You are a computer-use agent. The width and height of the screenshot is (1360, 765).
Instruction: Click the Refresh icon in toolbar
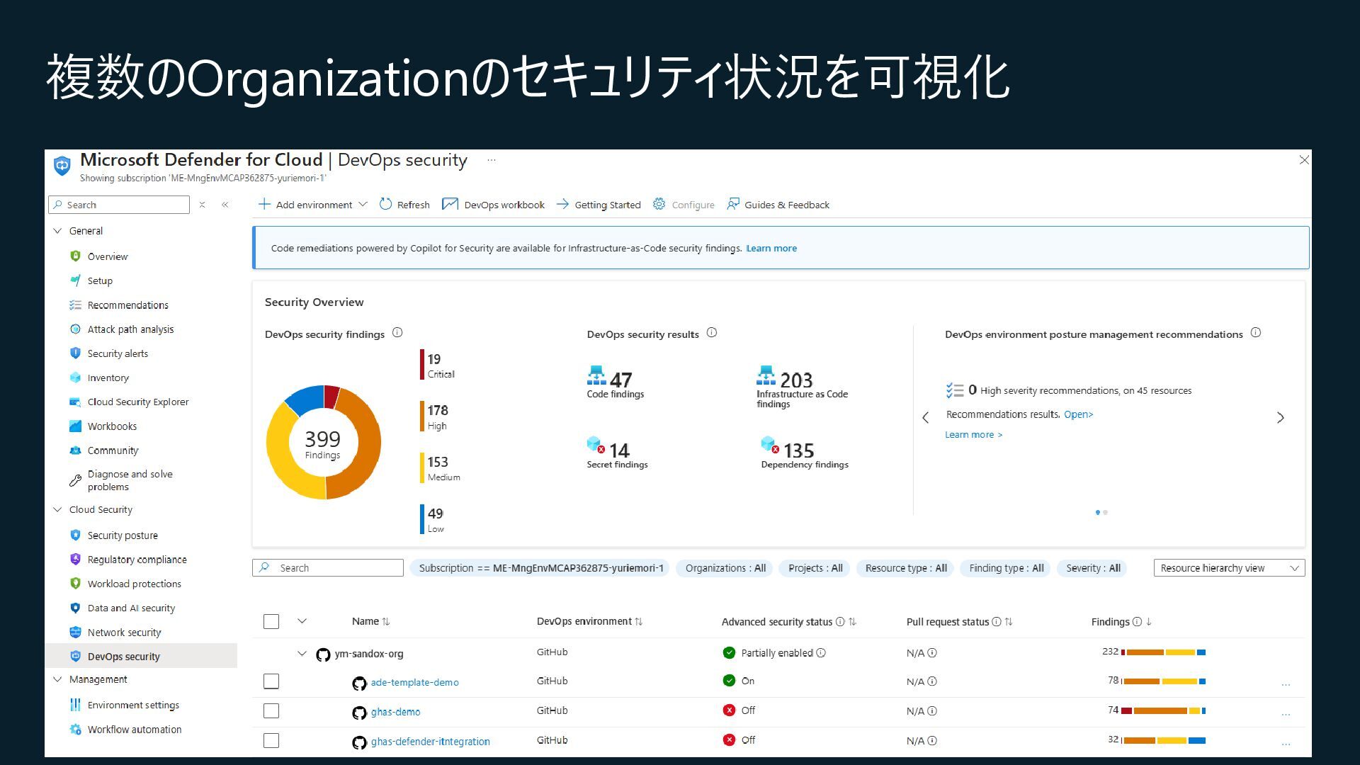[x=386, y=205]
